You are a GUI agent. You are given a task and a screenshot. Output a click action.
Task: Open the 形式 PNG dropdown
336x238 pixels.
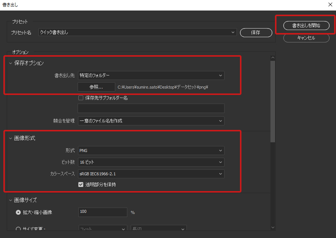pos(151,151)
